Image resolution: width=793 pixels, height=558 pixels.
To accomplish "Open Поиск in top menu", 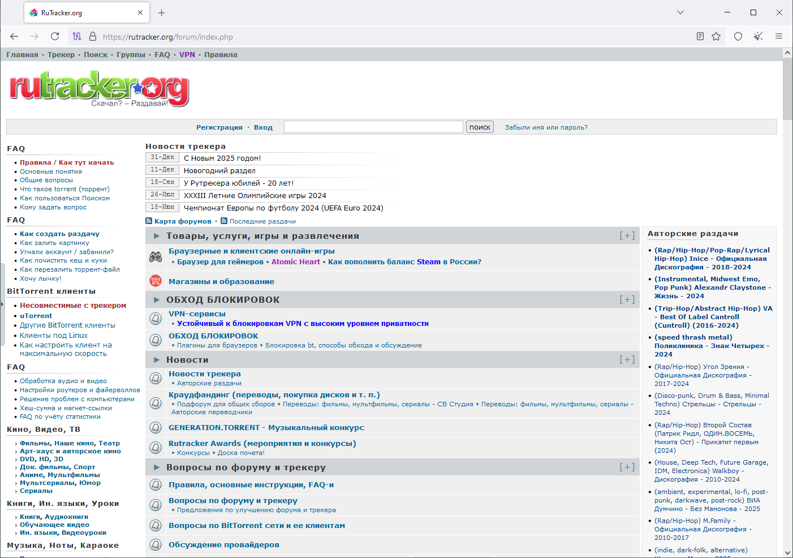I will point(96,55).
